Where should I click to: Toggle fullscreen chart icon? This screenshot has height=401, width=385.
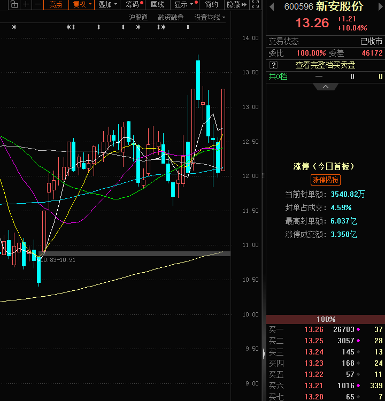click(x=255, y=4)
